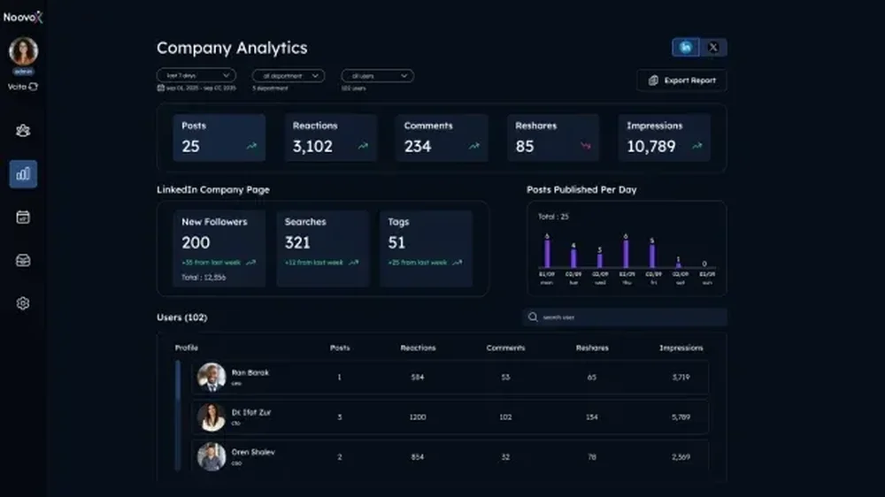Select the Reshares metric card
The height and width of the screenshot is (497, 885).
pyautogui.click(x=553, y=138)
